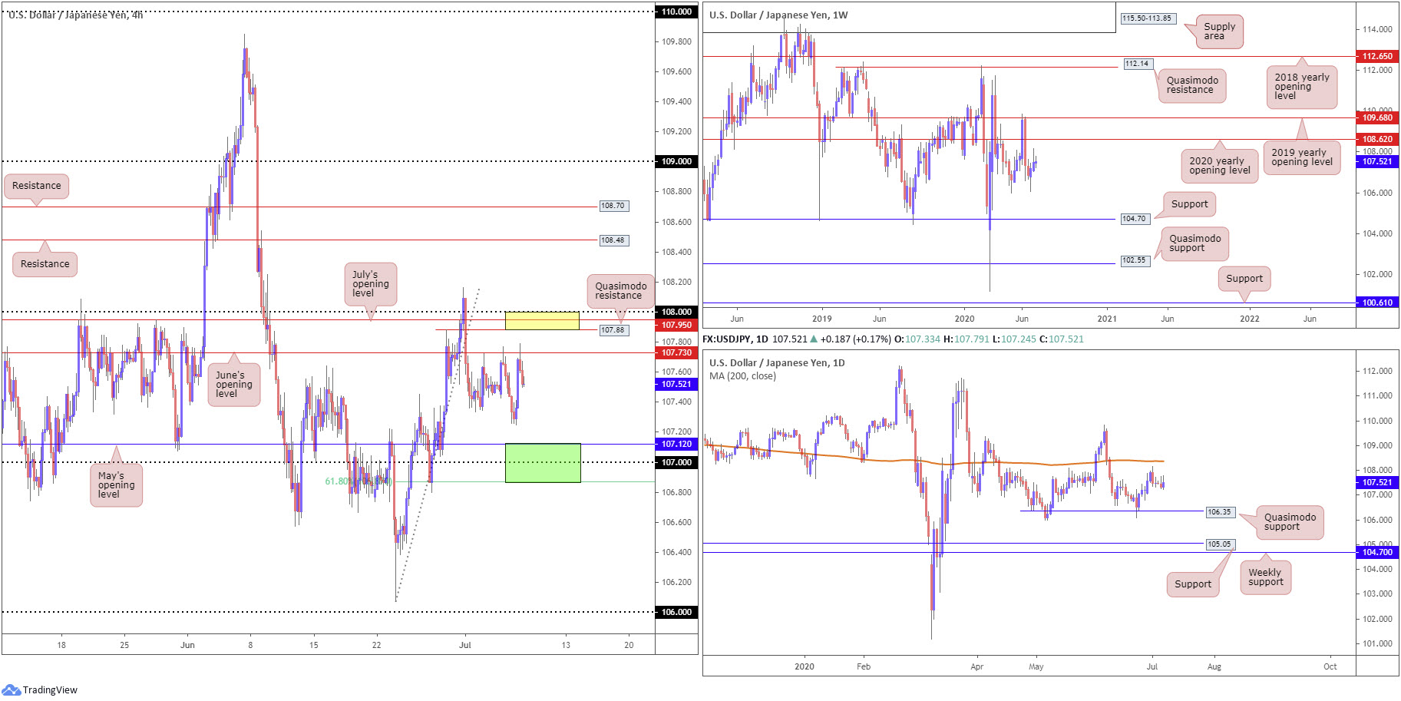Screen dimensions: 1401x701
Task: Click the 106.35 label on daily chart
Action: coord(1219,512)
